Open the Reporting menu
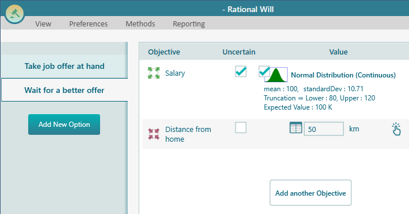Viewport: 409px width, 214px height. point(189,24)
